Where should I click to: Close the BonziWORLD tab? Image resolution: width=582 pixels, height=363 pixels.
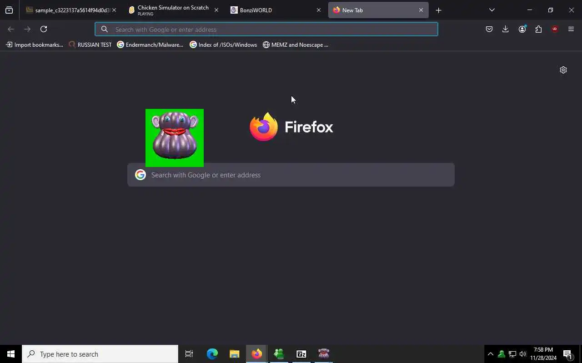[x=318, y=10]
